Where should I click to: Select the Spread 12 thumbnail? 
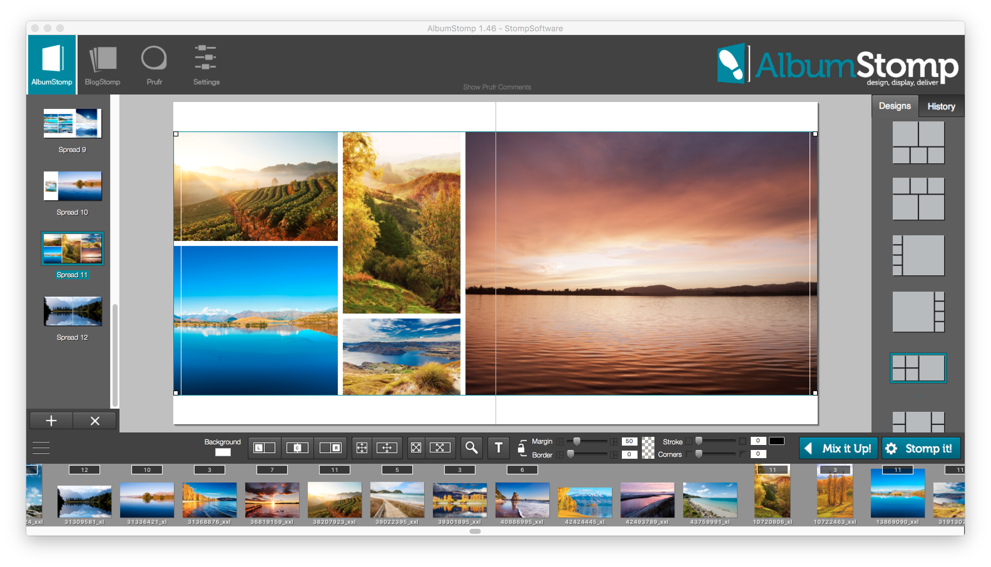(73, 311)
